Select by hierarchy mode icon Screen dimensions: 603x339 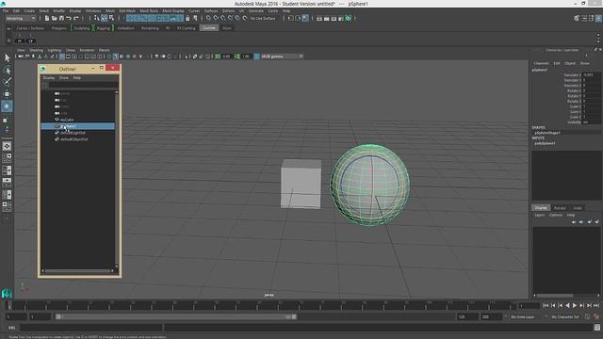[x=96, y=18]
